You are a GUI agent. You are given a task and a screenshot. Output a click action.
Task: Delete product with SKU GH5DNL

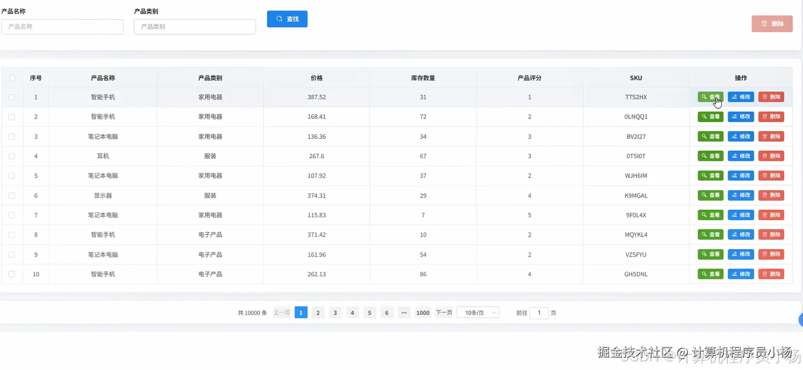(771, 274)
